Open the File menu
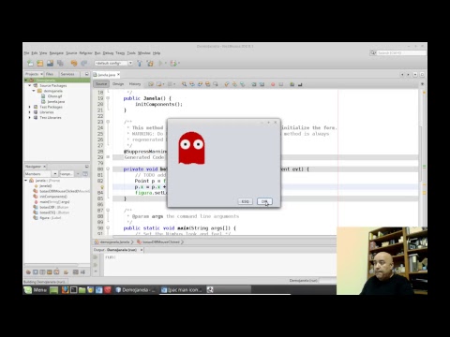 click(x=27, y=53)
